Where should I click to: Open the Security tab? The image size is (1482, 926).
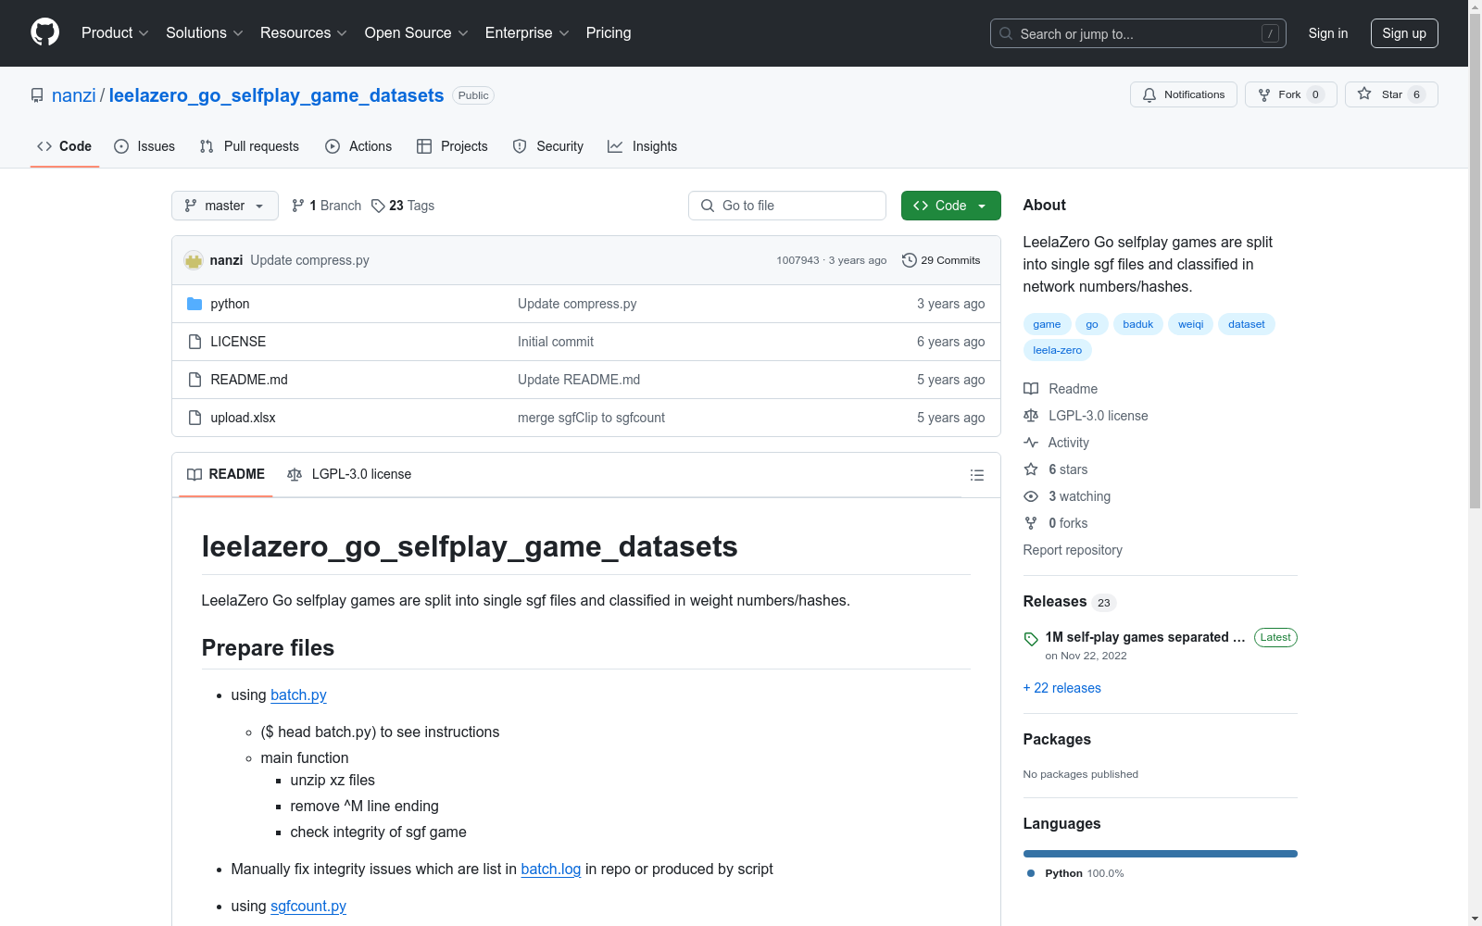548,146
